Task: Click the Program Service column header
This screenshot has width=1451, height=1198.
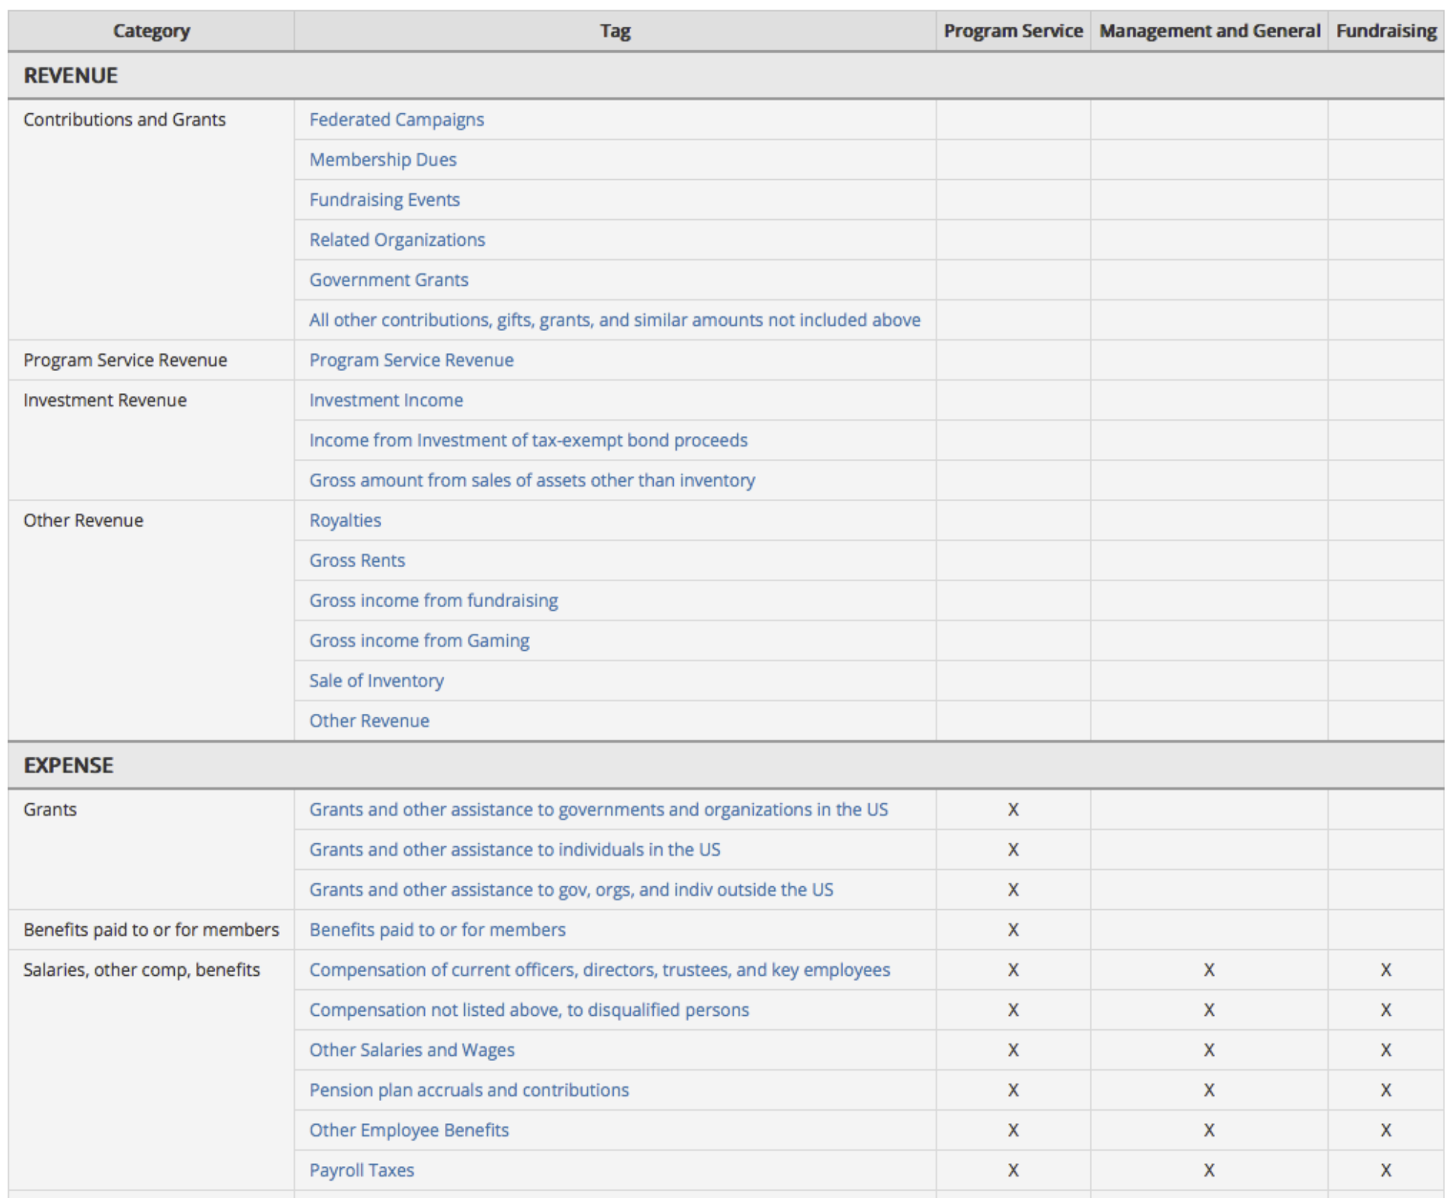Action: (1013, 30)
